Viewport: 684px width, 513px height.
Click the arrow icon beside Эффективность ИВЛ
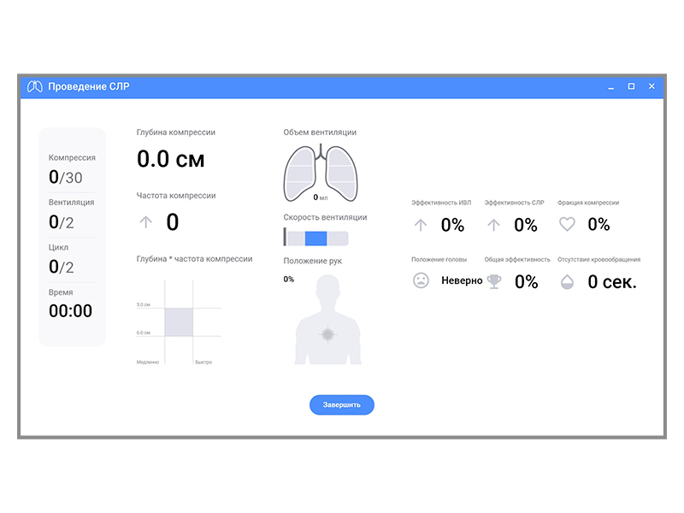click(421, 225)
